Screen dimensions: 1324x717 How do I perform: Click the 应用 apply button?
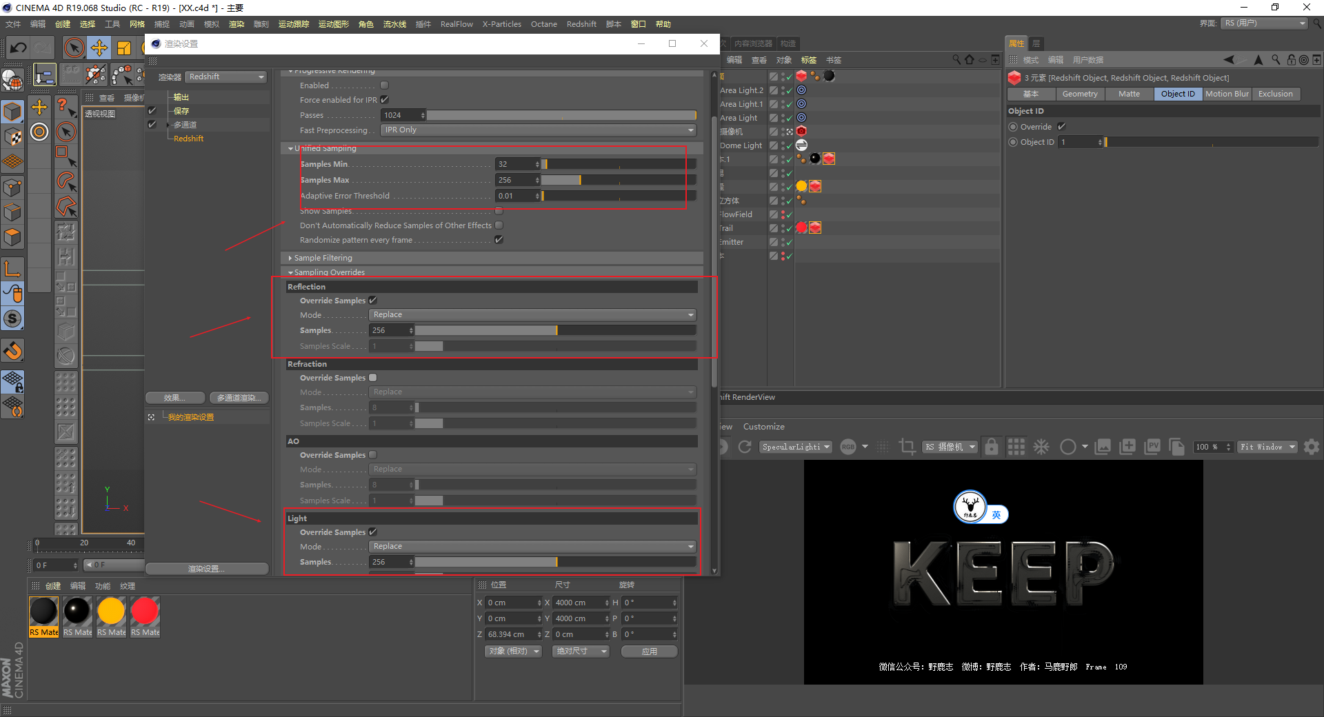click(x=650, y=652)
